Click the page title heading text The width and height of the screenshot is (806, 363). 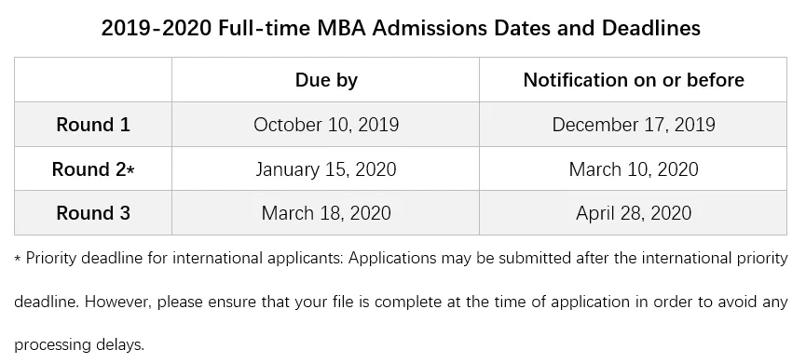click(401, 28)
